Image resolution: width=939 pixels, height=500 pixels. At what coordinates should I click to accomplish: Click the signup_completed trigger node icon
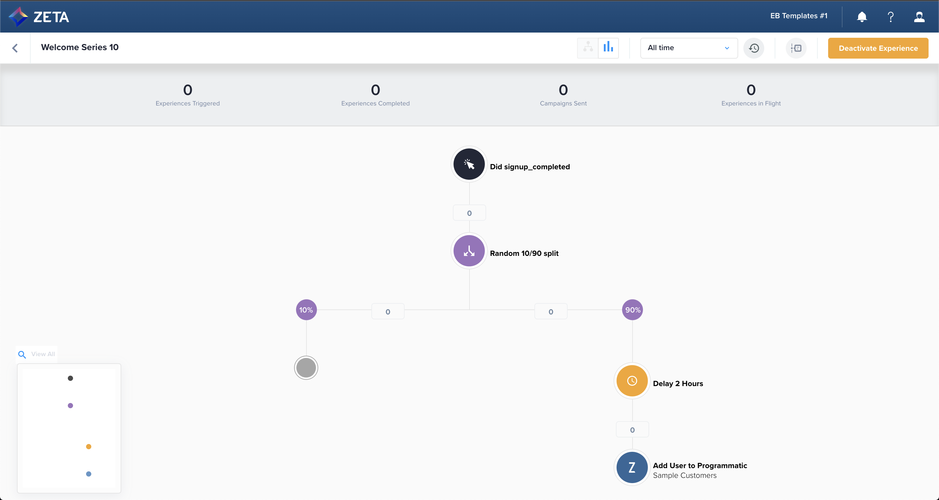click(x=469, y=164)
